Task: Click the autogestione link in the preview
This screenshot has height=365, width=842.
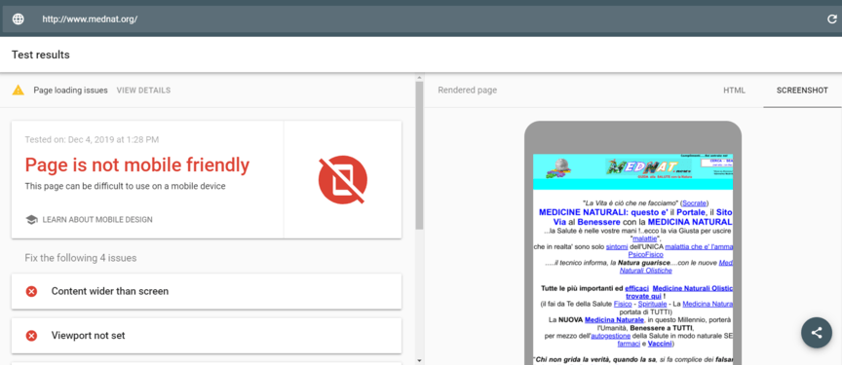Action: 611,336
